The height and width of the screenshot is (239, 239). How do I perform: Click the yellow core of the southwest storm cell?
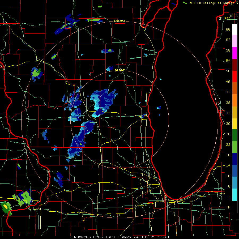(6, 207)
